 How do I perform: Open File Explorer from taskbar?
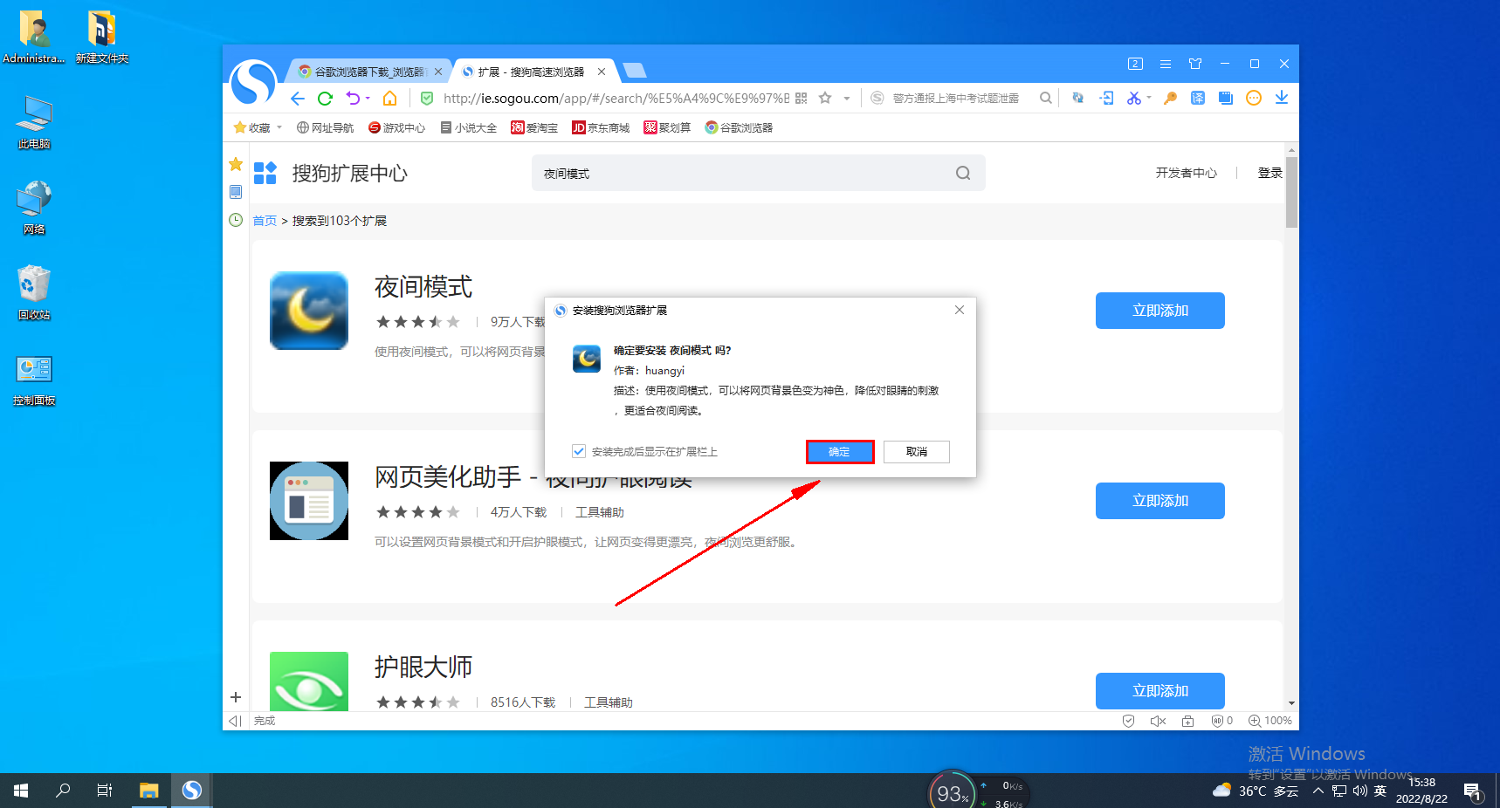149,791
